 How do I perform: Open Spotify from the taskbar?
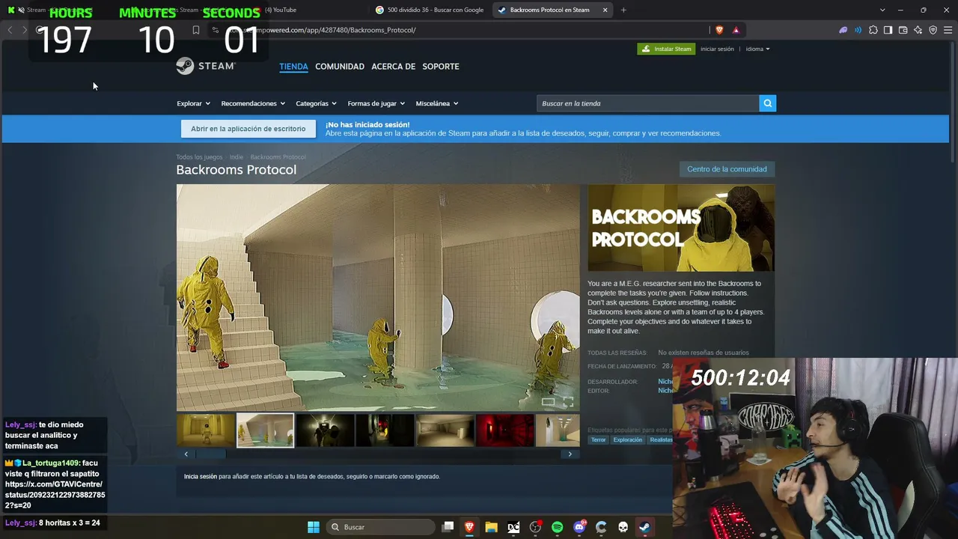[557, 527]
